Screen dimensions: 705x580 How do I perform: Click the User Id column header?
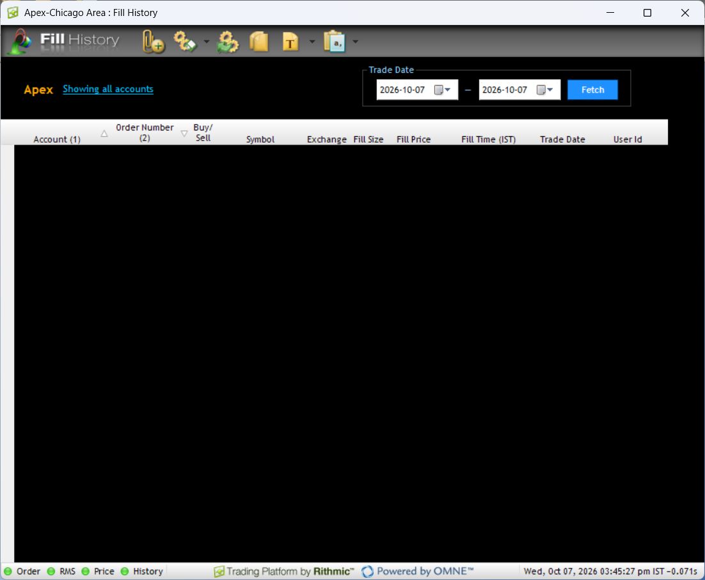pos(627,139)
